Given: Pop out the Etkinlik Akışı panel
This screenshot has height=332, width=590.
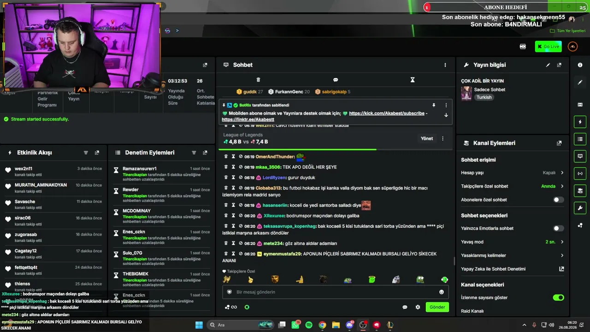Looking at the screenshot, I should [97, 153].
